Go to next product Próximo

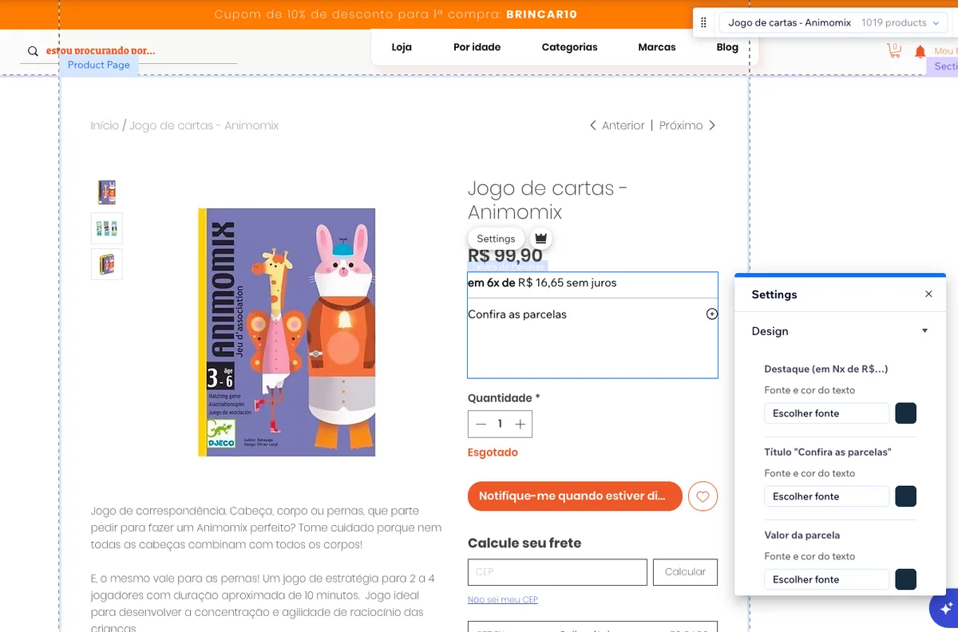[x=687, y=125]
